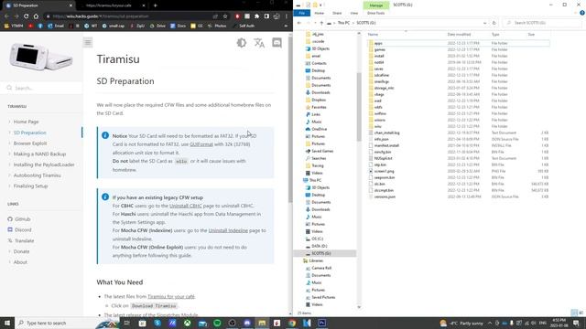The width and height of the screenshot is (586, 329).
Task: Click the browser Home button
Action: click(36, 16)
